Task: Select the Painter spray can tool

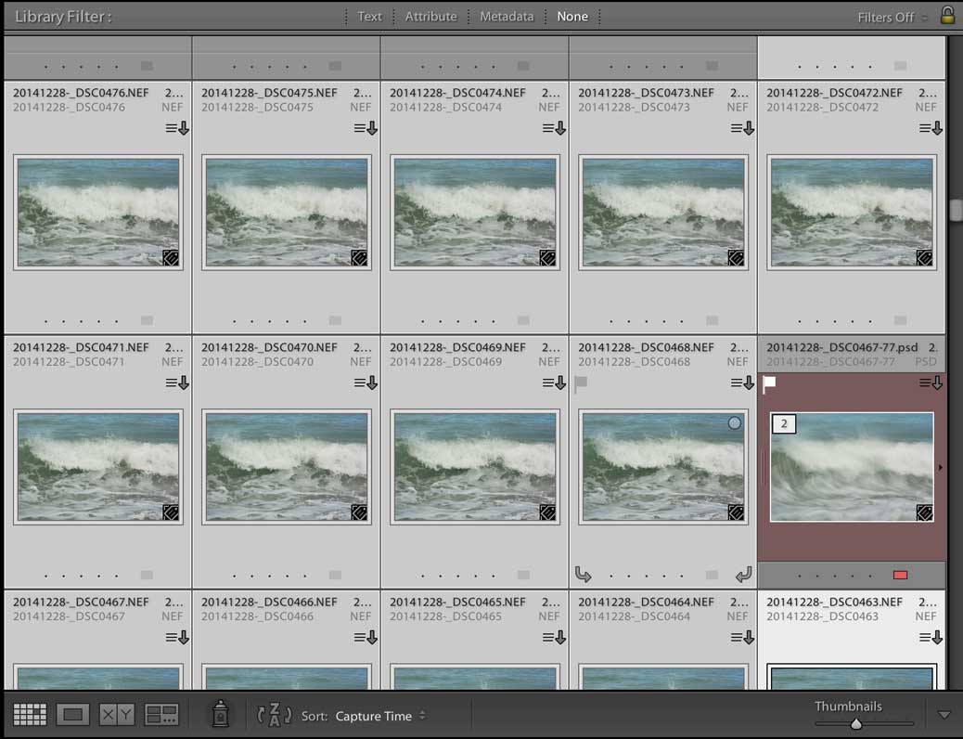Action: [220, 714]
